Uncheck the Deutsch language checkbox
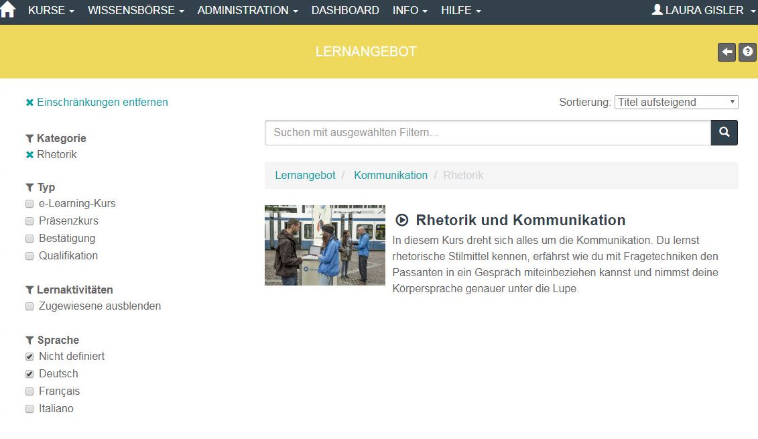 pyautogui.click(x=29, y=374)
